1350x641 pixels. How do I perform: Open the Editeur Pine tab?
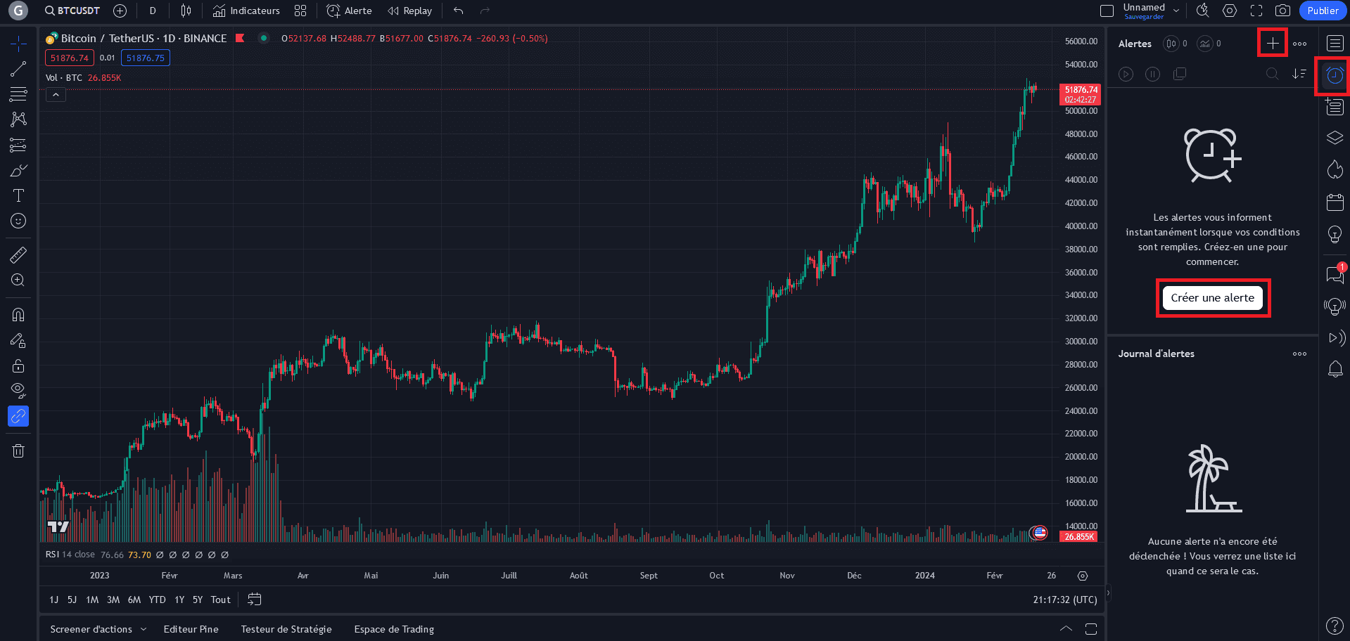click(x=191, y=629)
